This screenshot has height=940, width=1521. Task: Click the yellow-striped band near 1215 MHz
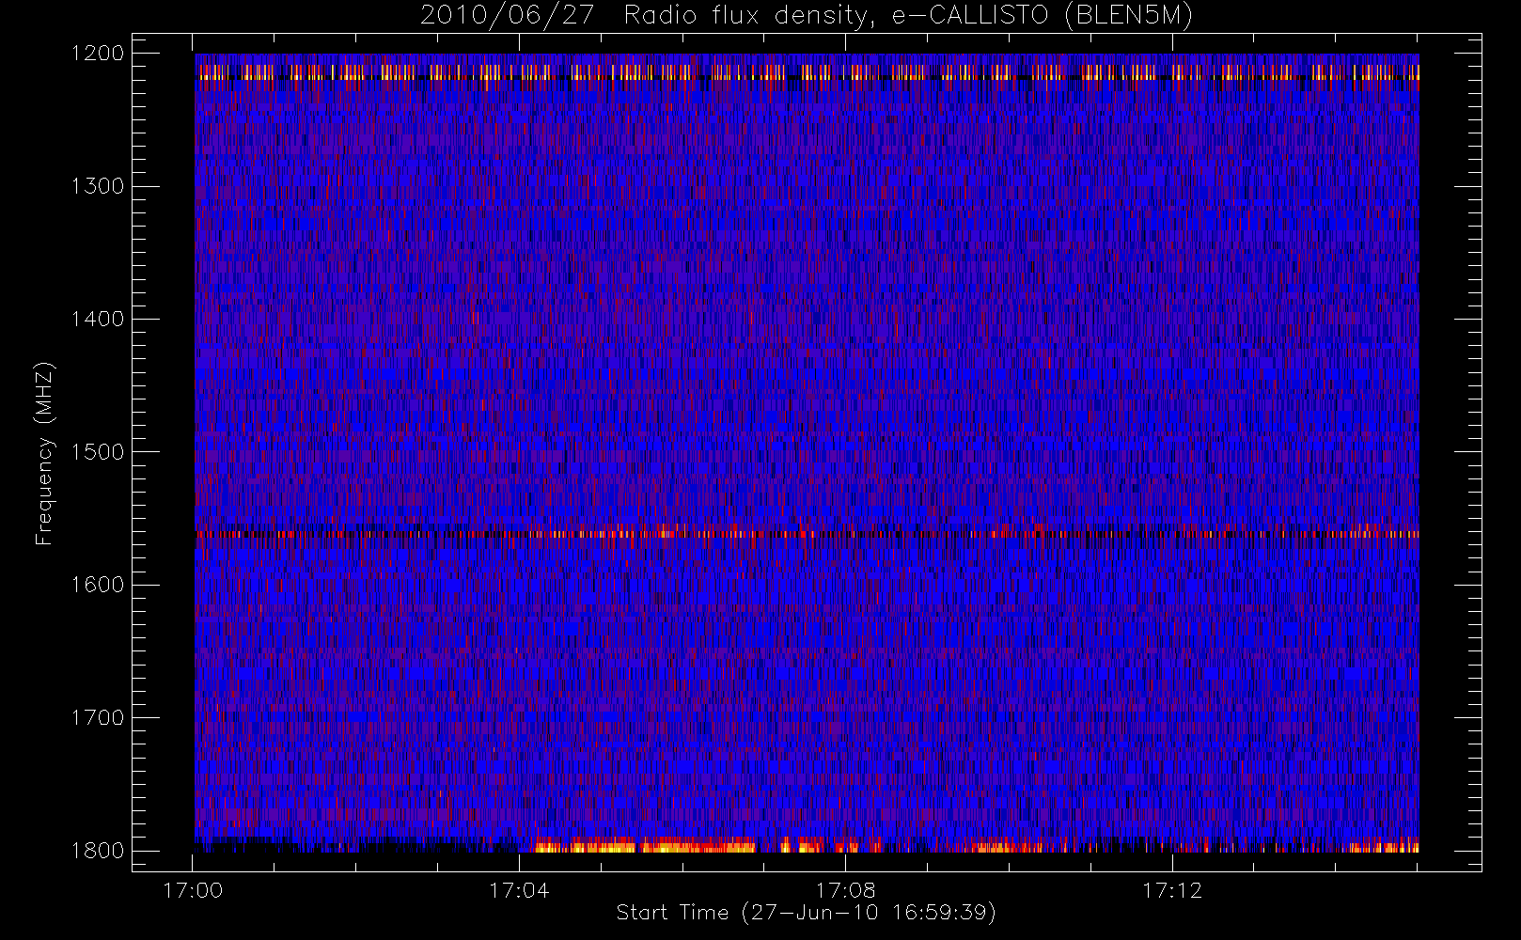click(807, 72)
